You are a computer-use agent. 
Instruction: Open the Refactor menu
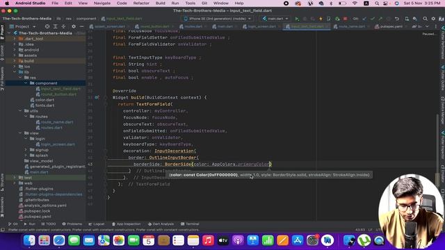coord(141,3)
